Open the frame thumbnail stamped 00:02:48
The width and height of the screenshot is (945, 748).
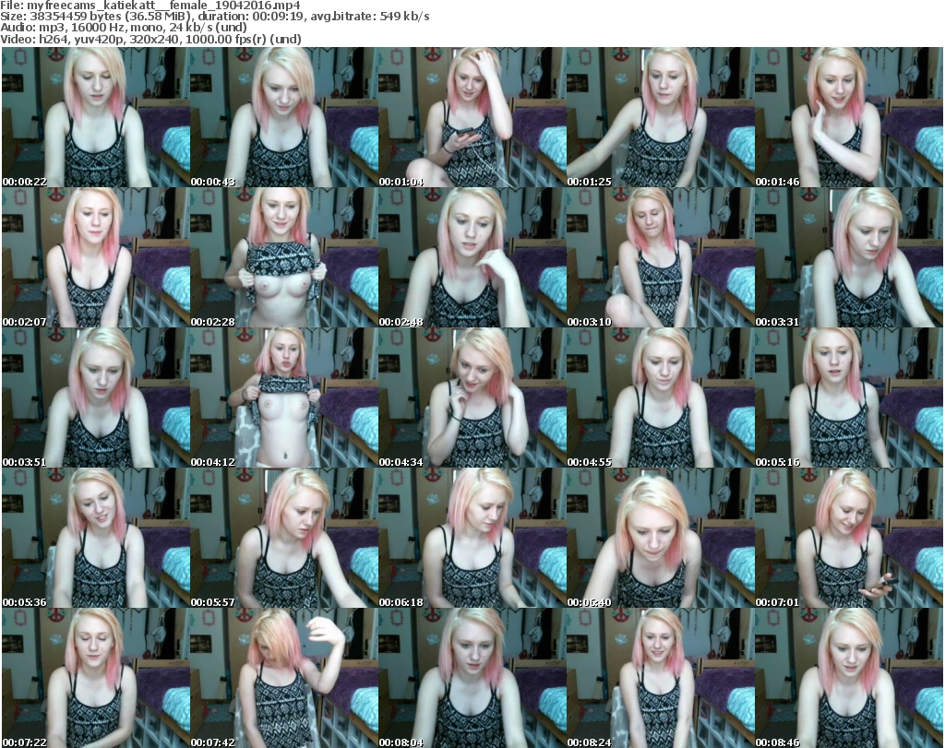tap(472, 257)
